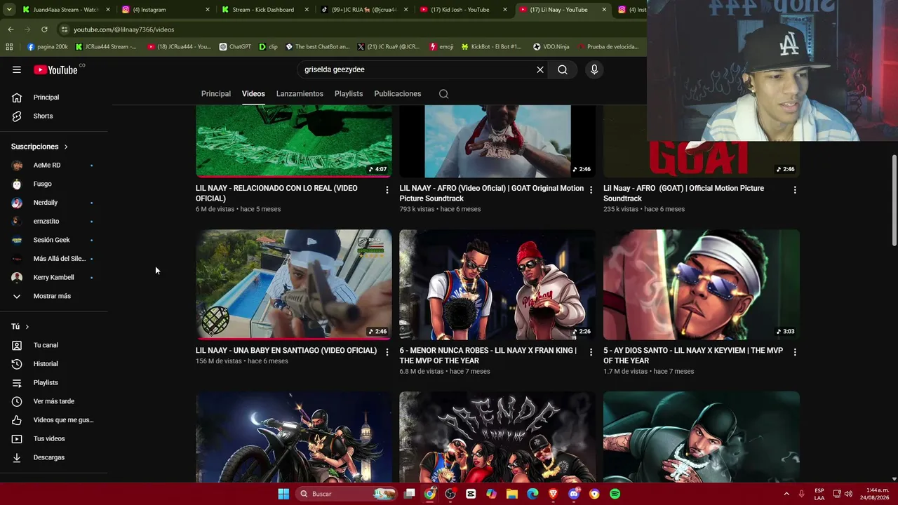This screenshot has width=898, height=505.
Task: Select the Videos channel tab
Action: (x=253, y=94)
